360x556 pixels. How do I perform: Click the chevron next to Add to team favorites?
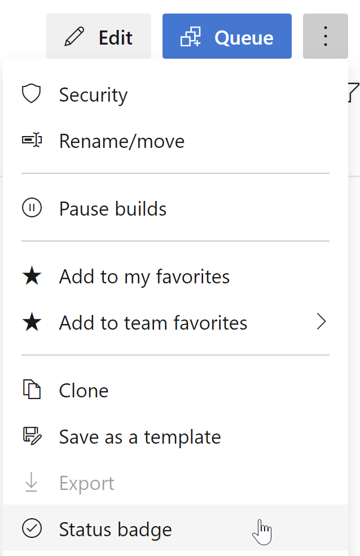pyautogui.click(x=322, y=322)
